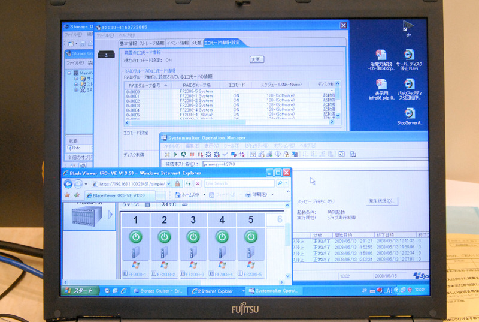Click the calendar icon in Systemwalker toolbar

click(253, 155)
